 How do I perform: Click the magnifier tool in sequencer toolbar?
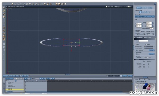pyautogui.click(x=22, y=79)
